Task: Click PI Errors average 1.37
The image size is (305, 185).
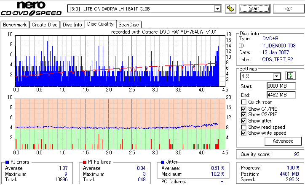Action: pos(64,168)
